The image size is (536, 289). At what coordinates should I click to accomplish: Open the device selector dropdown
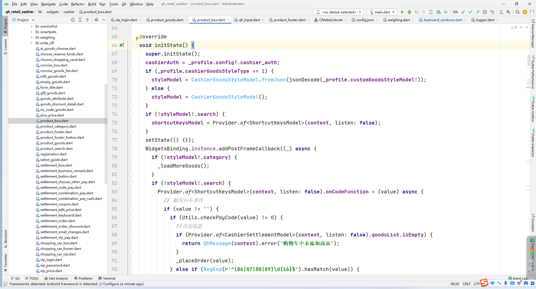338,12
